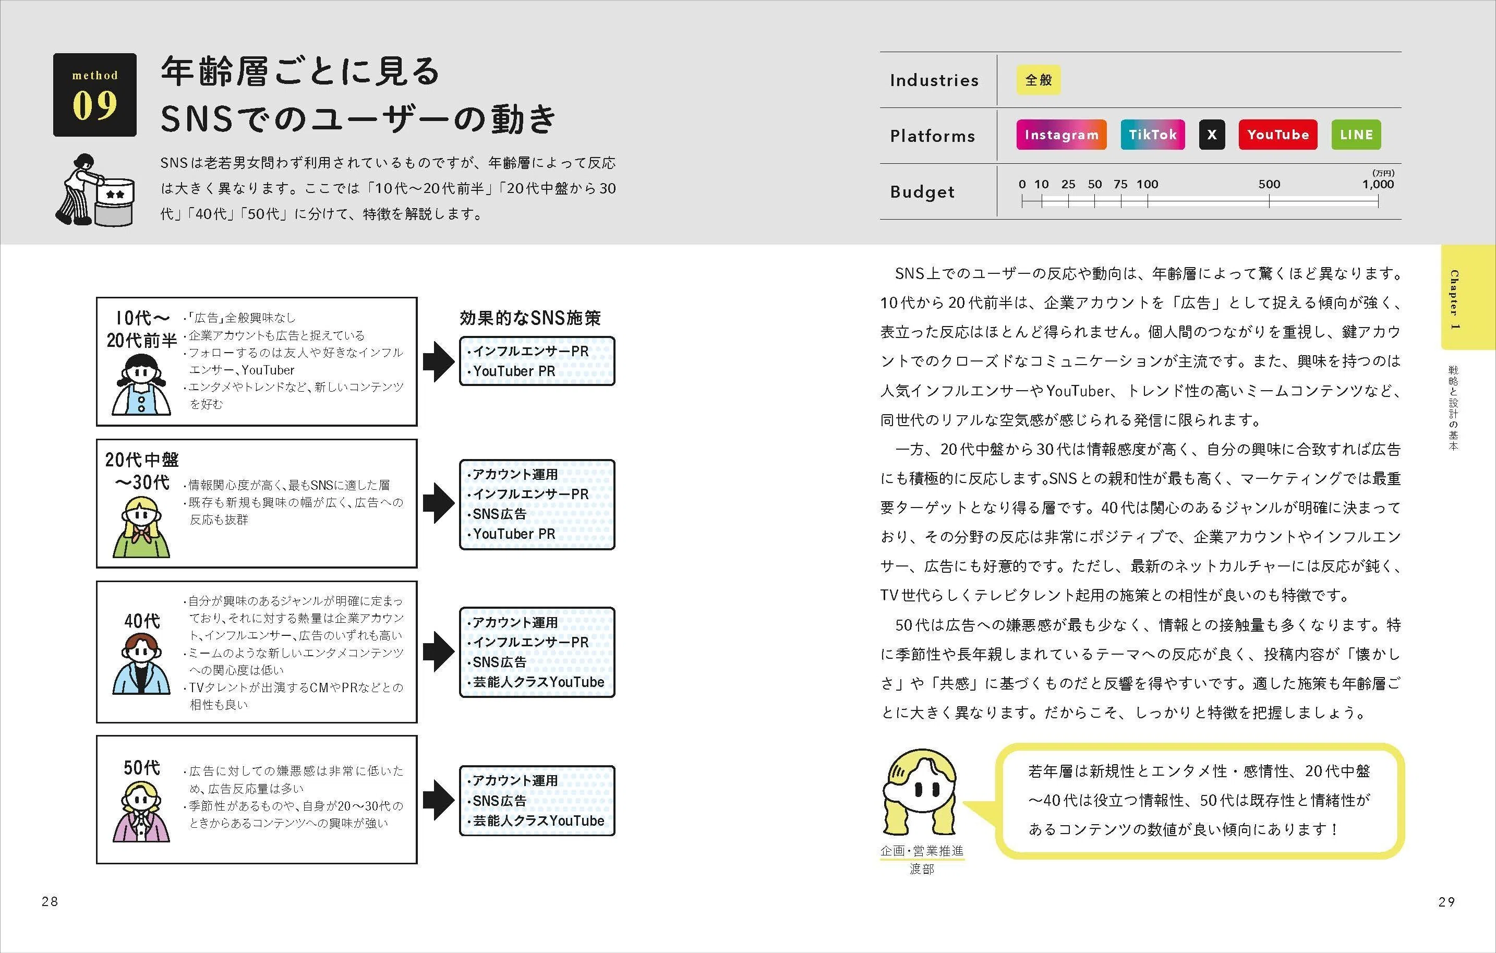Click the (万円) unit label
1496x953 pixels.
point(1383,173)
